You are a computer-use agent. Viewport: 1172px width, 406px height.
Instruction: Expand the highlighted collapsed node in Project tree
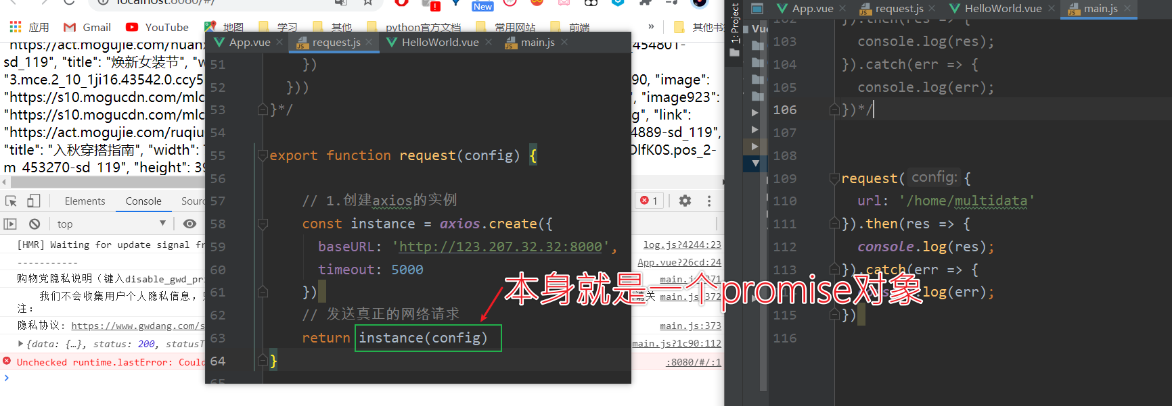click(x=755, y=146)
